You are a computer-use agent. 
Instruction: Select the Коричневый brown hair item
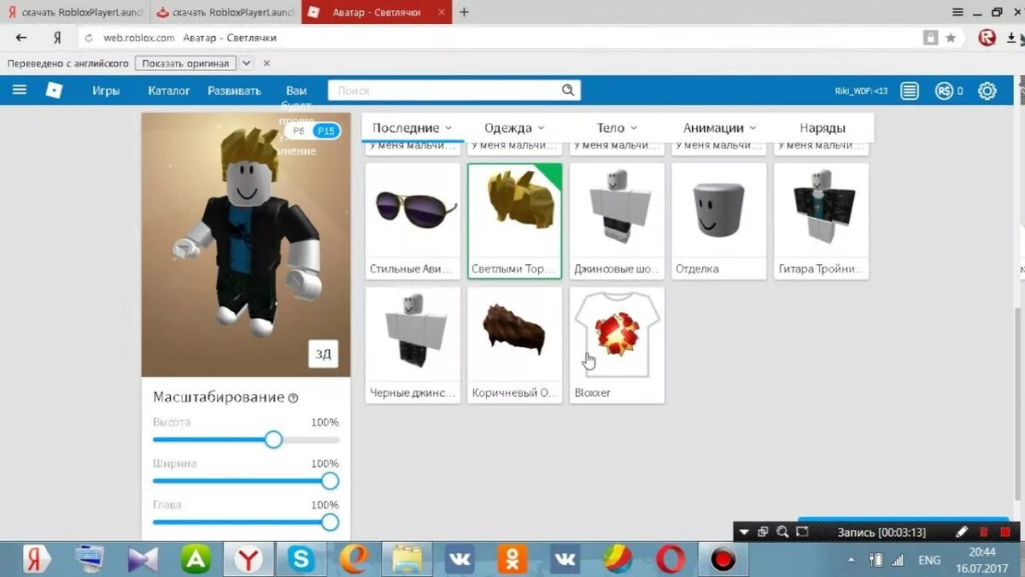[x=514, y=344]
